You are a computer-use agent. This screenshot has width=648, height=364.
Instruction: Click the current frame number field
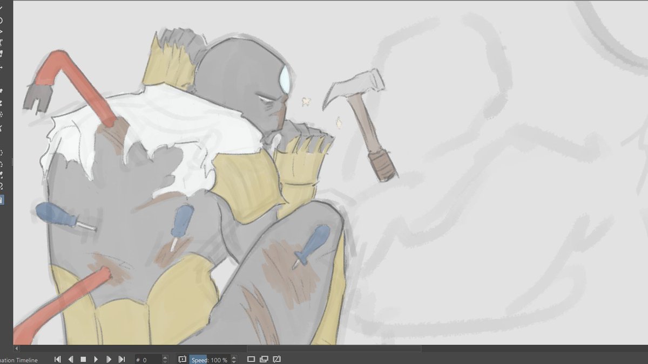point(148,360)
